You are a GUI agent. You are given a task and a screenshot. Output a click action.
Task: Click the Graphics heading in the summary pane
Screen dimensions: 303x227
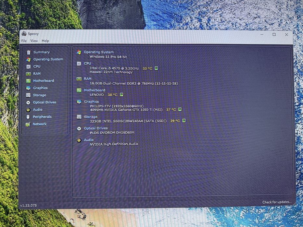(x=91, y=102)
